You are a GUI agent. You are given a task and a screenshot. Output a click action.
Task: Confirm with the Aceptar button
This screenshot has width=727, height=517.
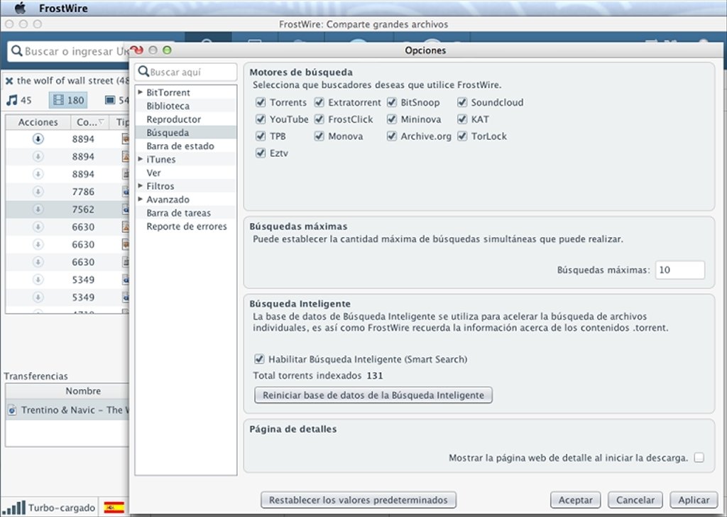tap(575, 500)
